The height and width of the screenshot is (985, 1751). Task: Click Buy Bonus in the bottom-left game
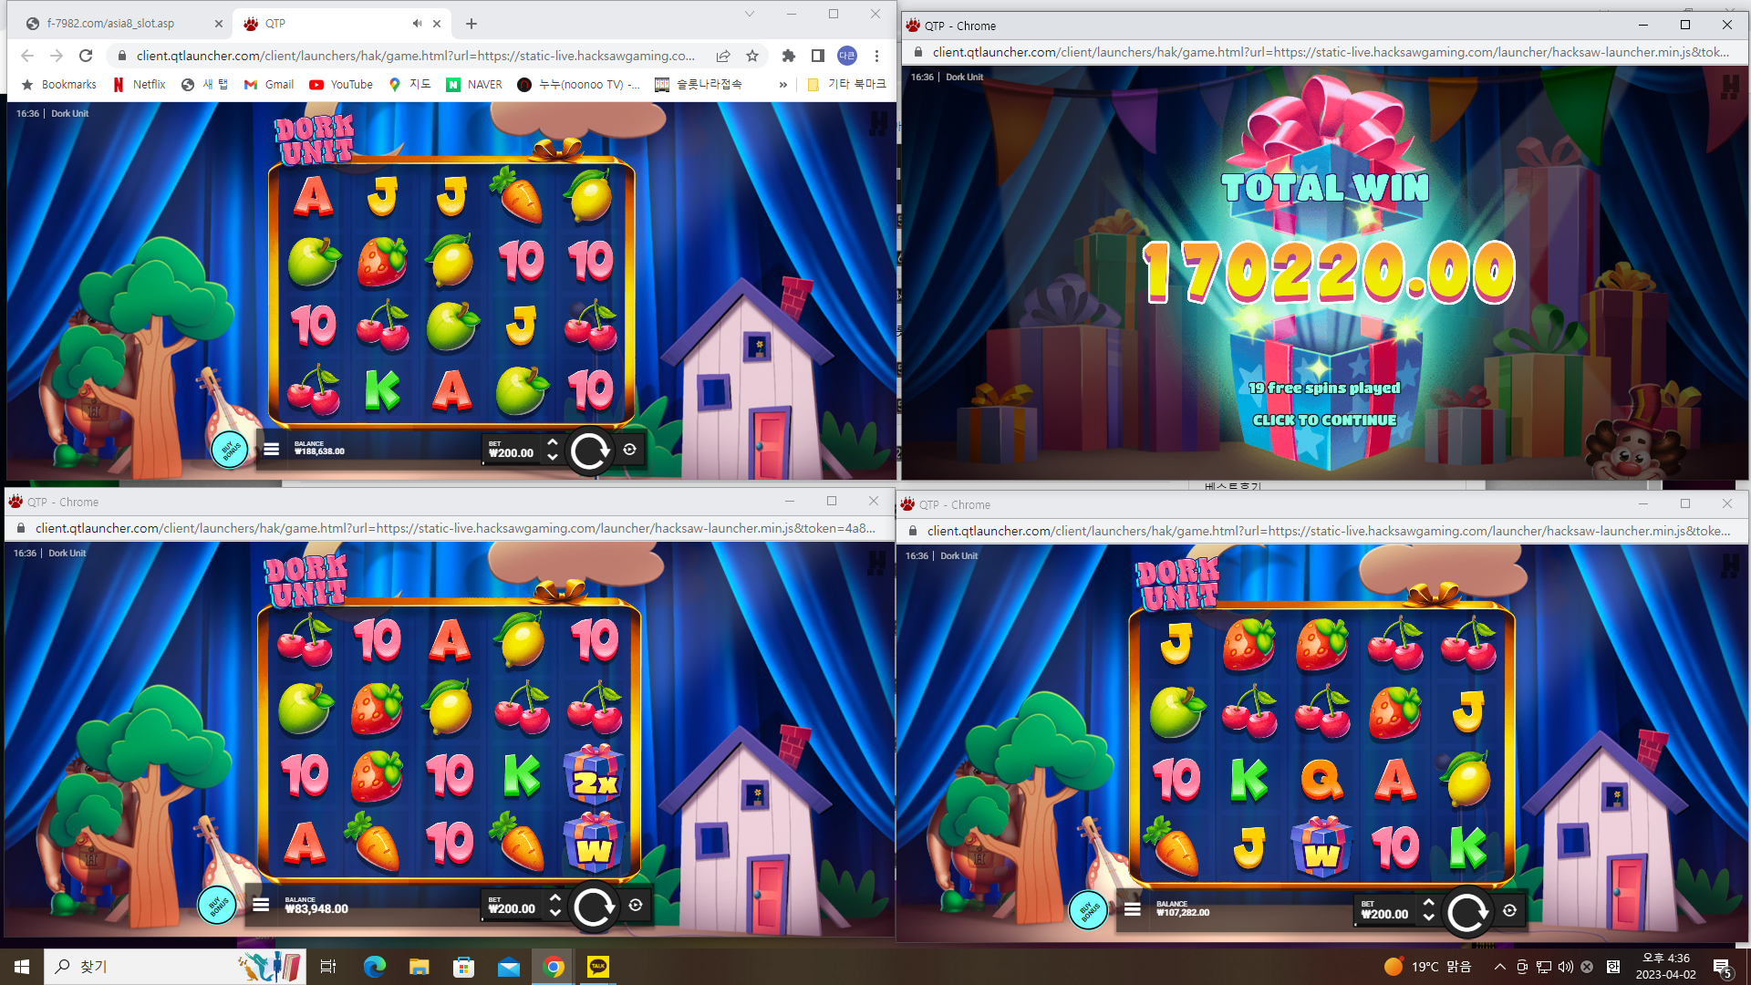coord(217,906)
